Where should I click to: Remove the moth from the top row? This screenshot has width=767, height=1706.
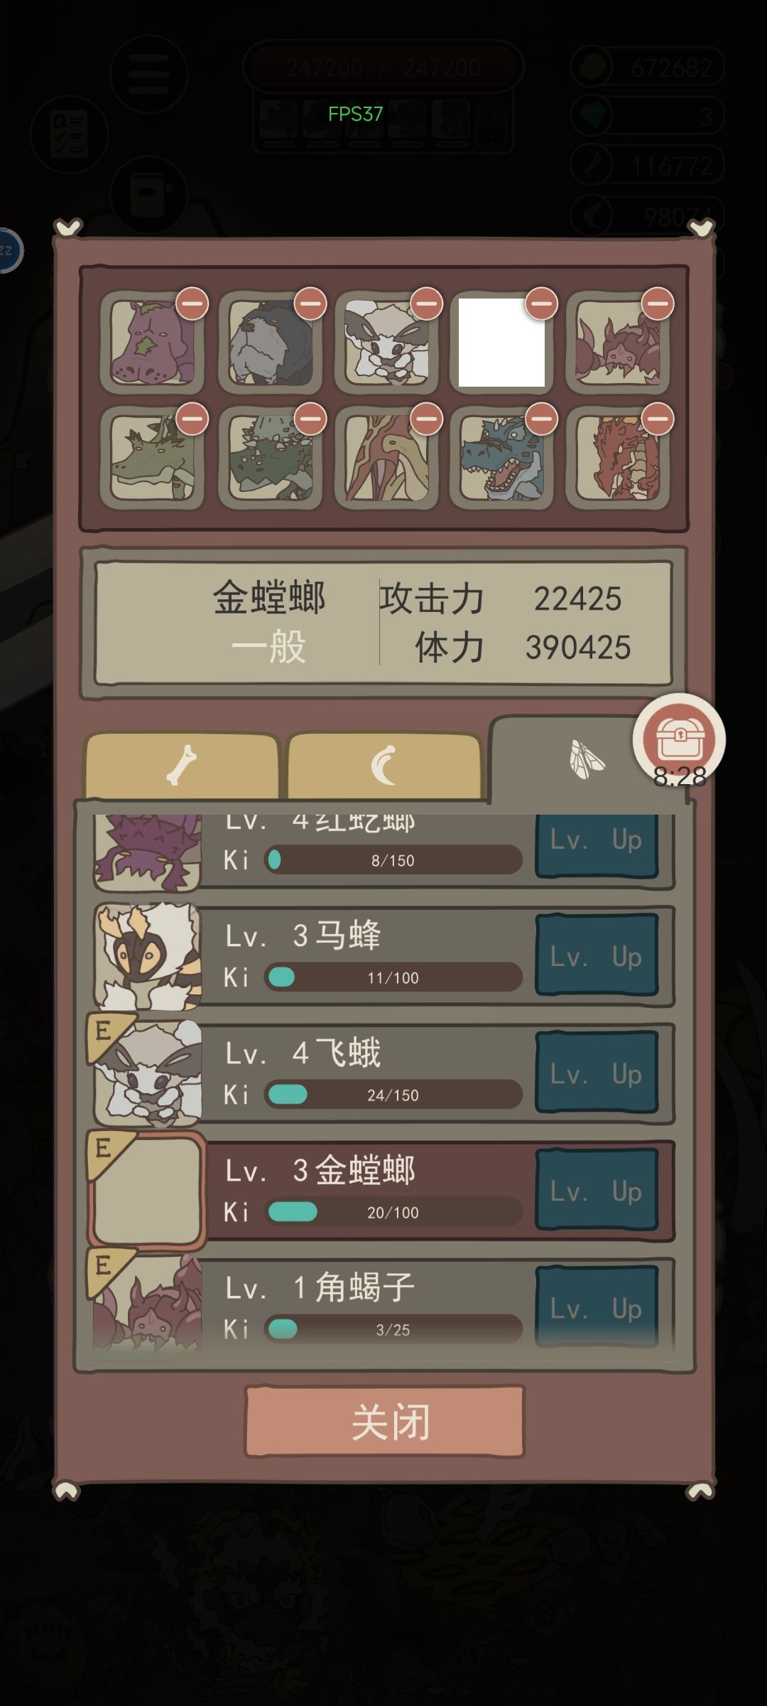click(426, 304)
